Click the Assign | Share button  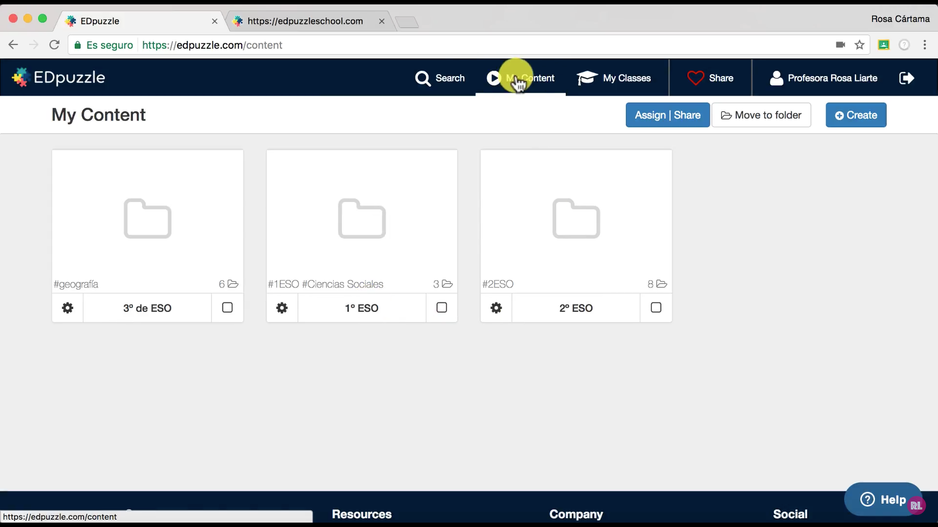(x=667, y=115)
